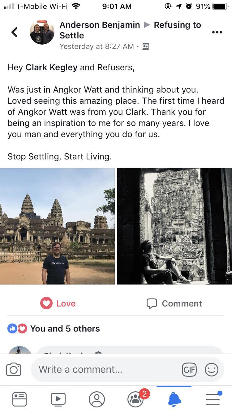View who reacted: You and 5 others
232x413 pixels.
[x=65, y=328]
